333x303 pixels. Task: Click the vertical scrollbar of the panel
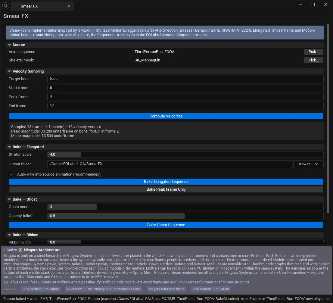[328, 119]
